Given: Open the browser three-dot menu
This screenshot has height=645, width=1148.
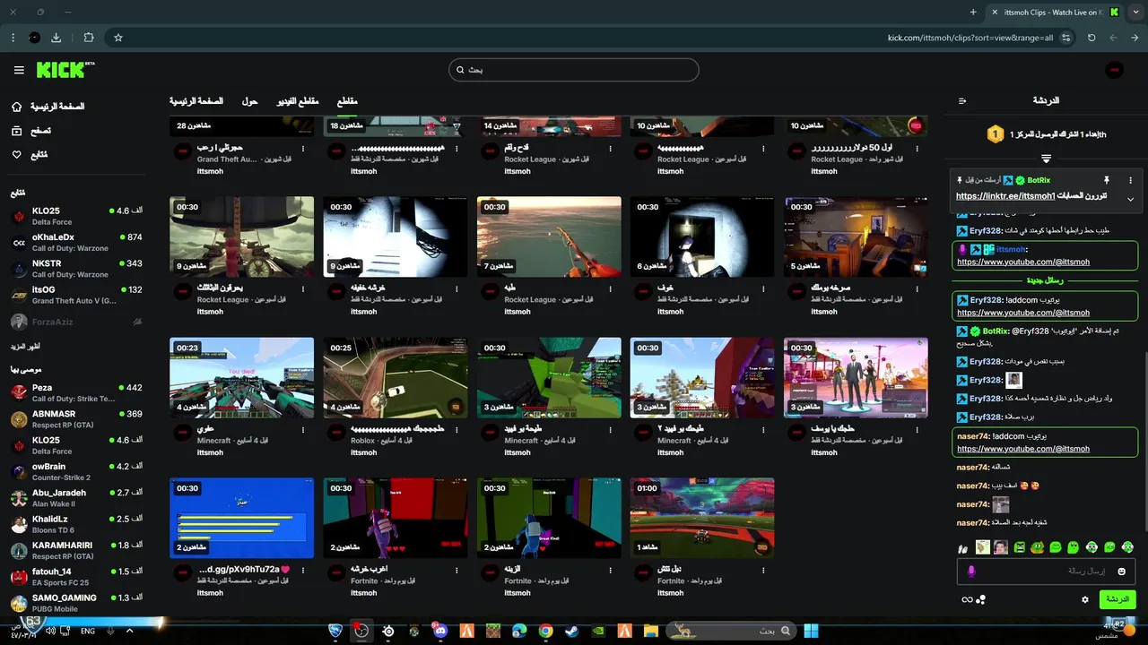Looking at the screenshot, I should tap(13, 38).
